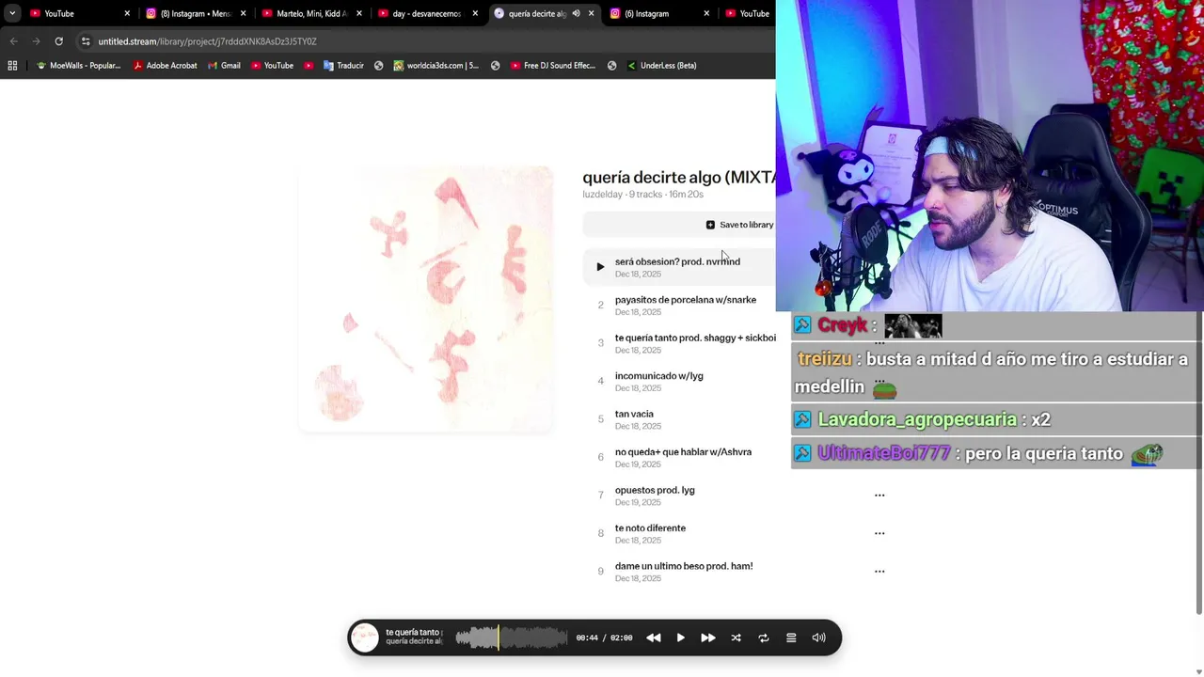This screenshot has width=1204, height=677.
Task: Open the worldcia3ds.com bookmark
Action: 436,66
